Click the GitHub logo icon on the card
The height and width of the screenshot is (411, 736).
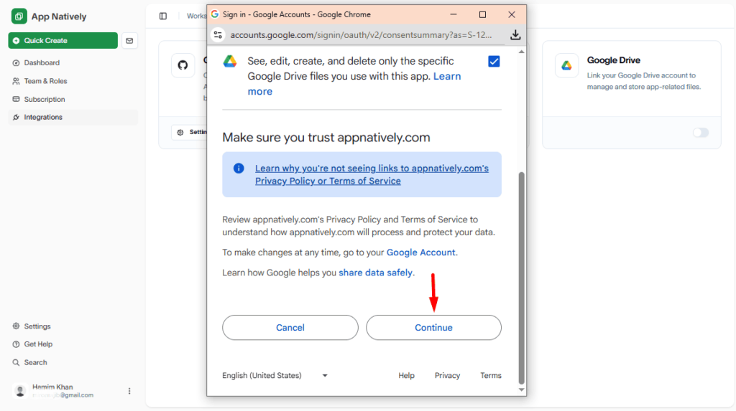pos(183,65)
